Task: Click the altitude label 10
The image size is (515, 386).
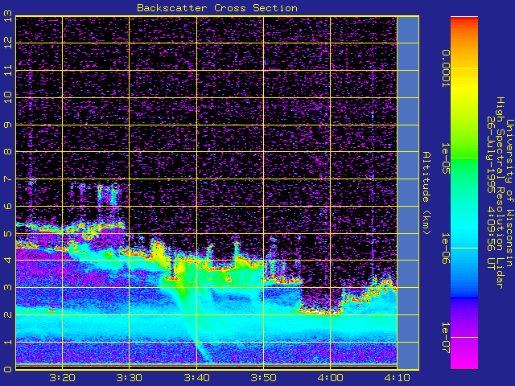Action: point(8,97)
